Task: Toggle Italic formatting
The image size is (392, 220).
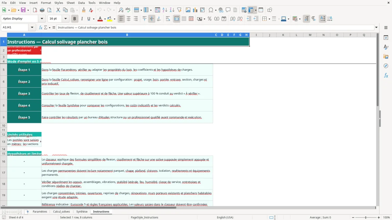Action: click(x=82, y=19)
